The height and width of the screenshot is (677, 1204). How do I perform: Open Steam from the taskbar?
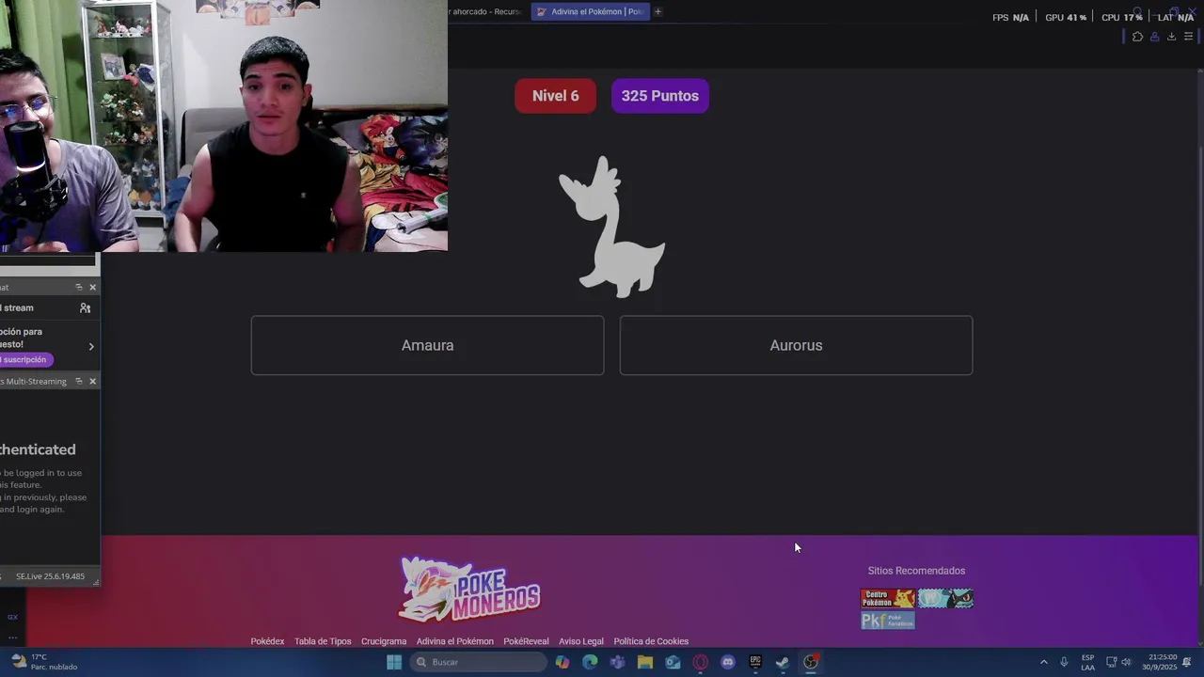coord(783,662)
